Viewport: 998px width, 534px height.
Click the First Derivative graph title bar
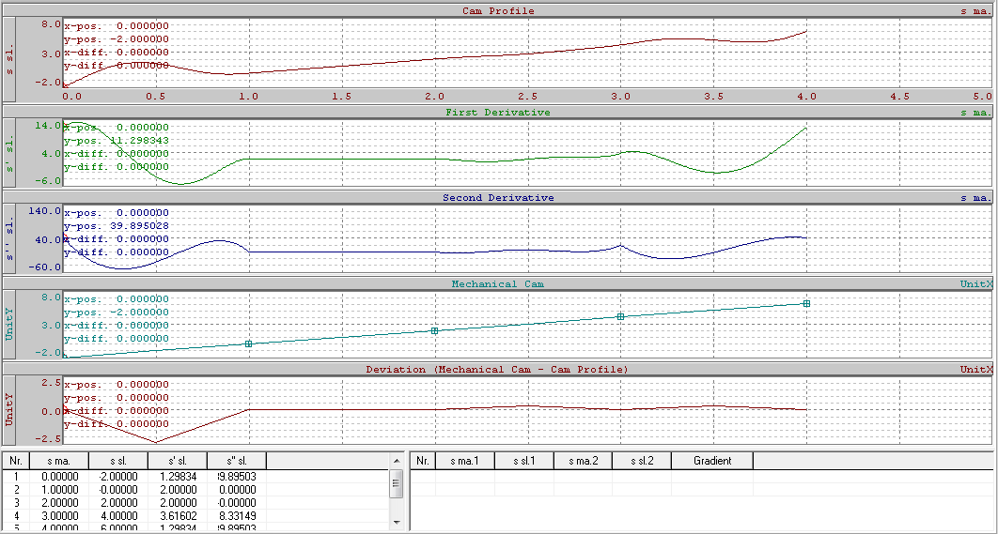click(x=498, y=112)
